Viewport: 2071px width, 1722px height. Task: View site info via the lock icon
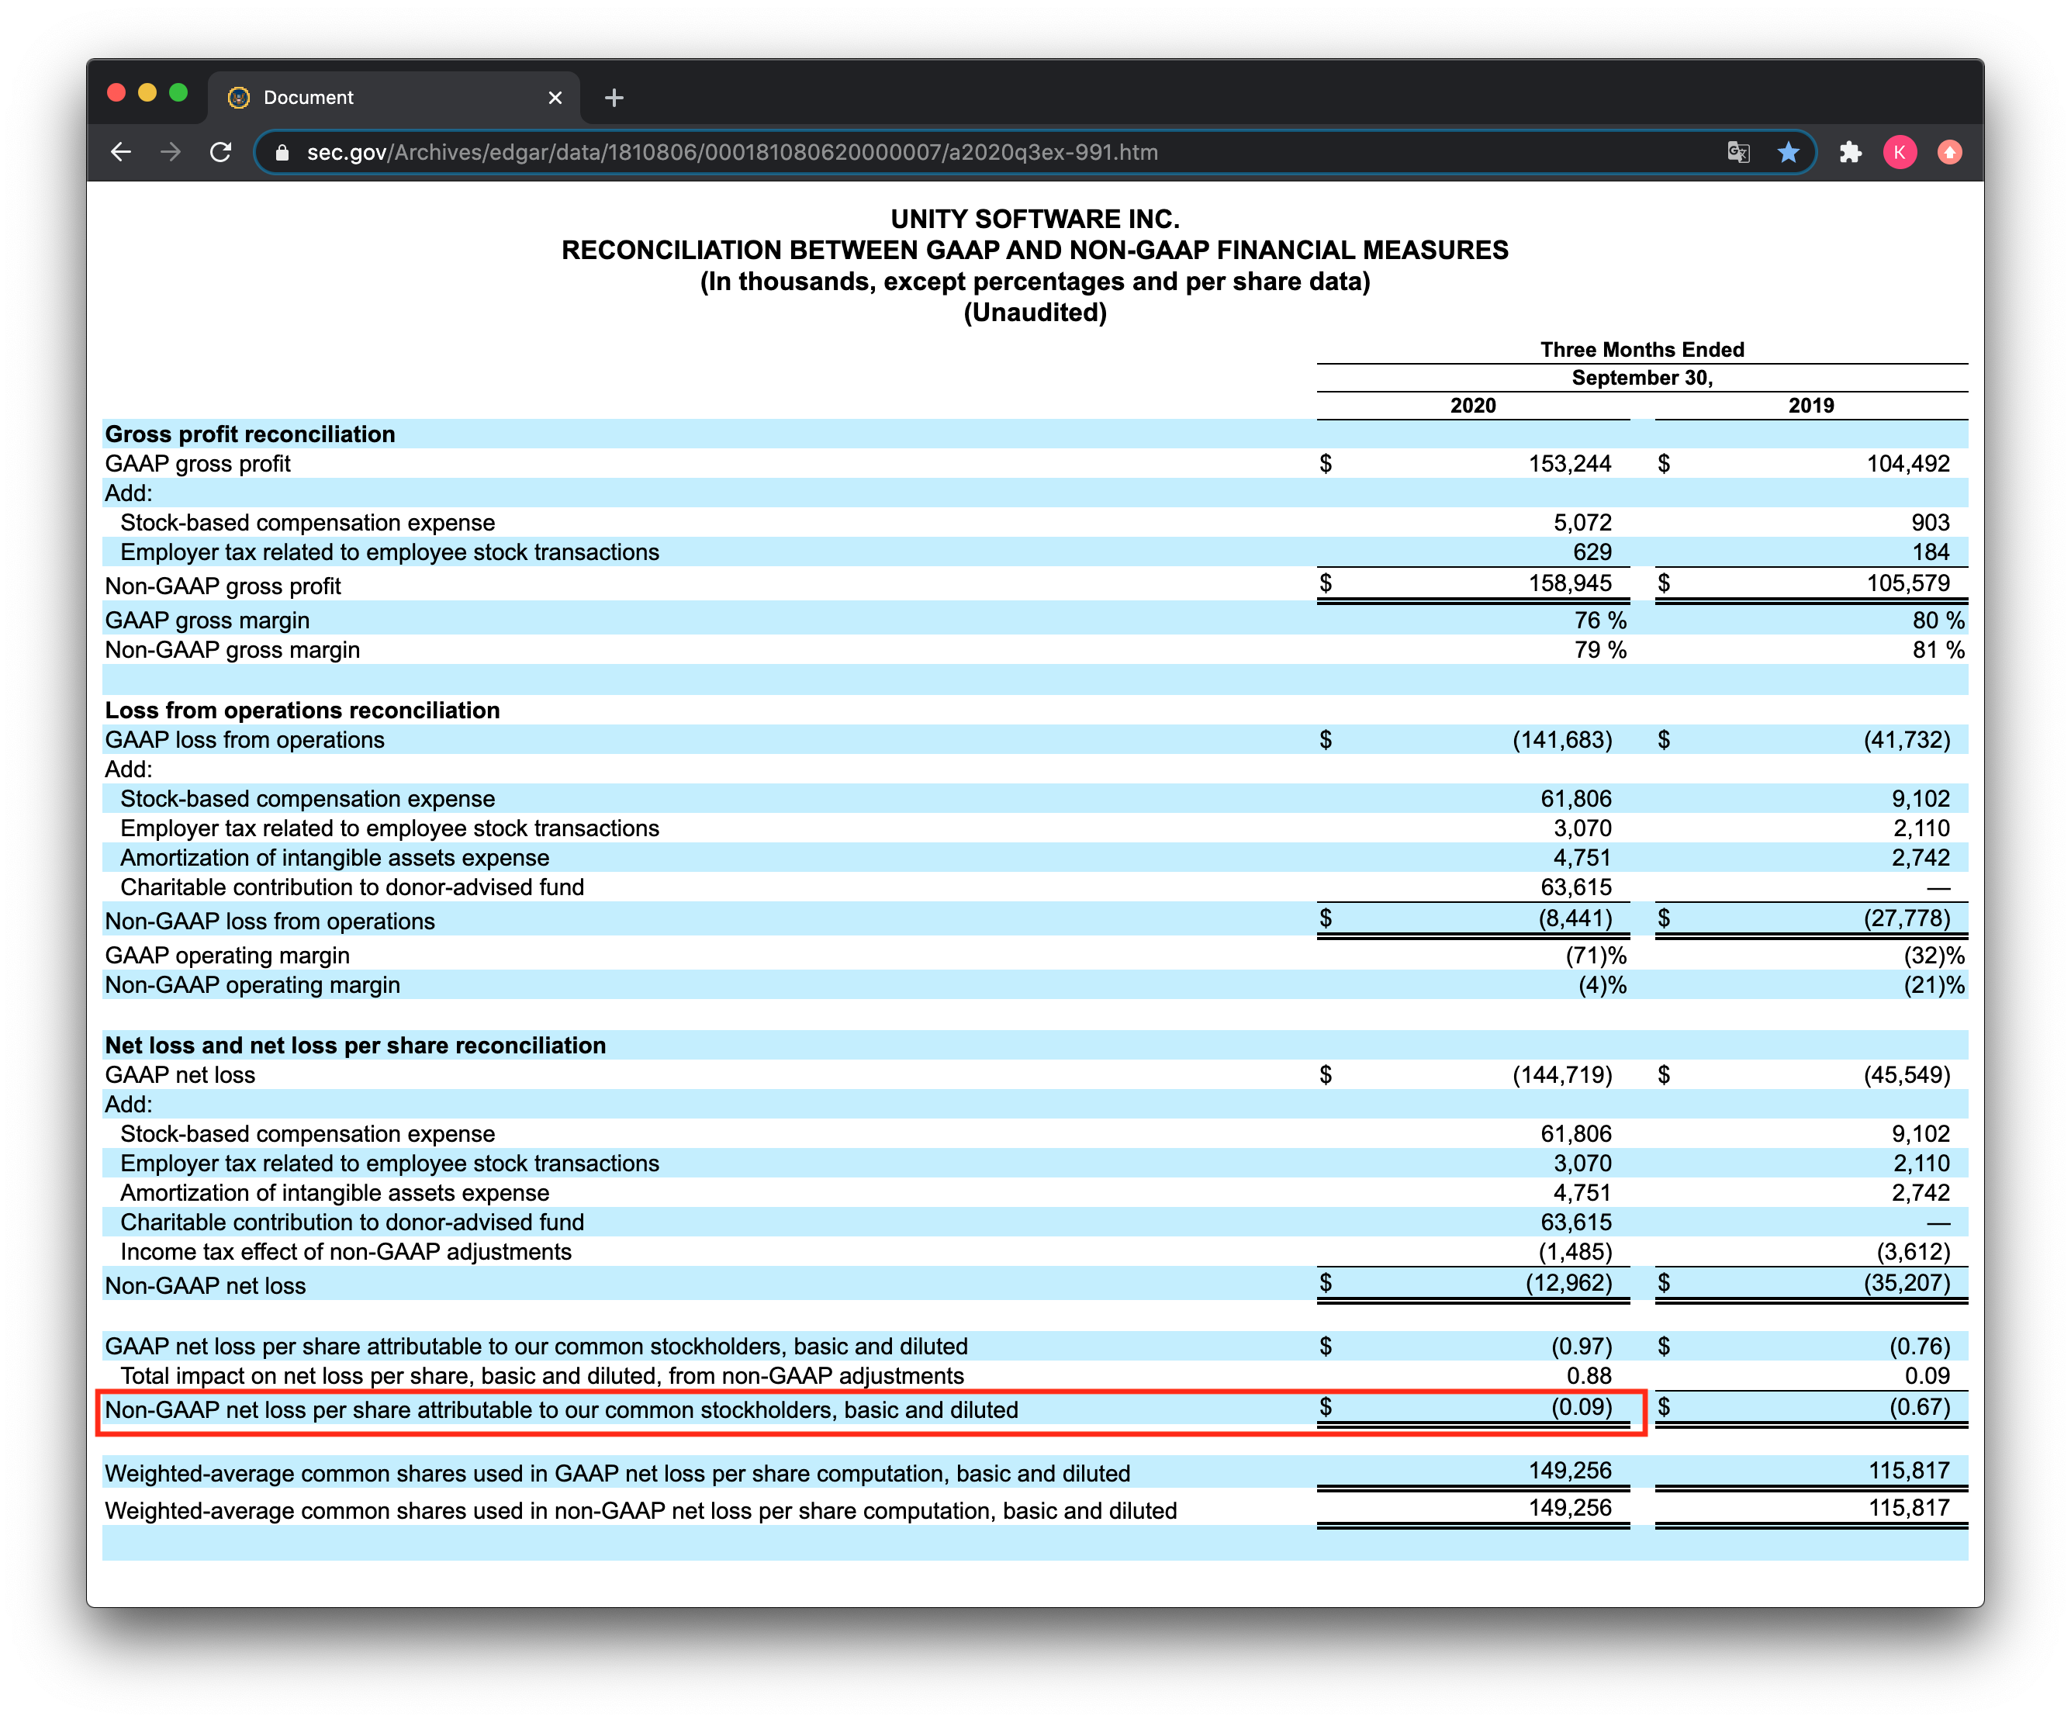pyautogui.click(x=282, y=153)
